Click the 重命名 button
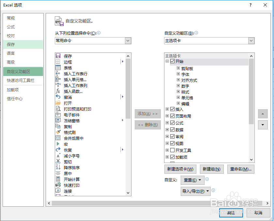274x221 pixels. pyautogui.click(x=241, y=169)
